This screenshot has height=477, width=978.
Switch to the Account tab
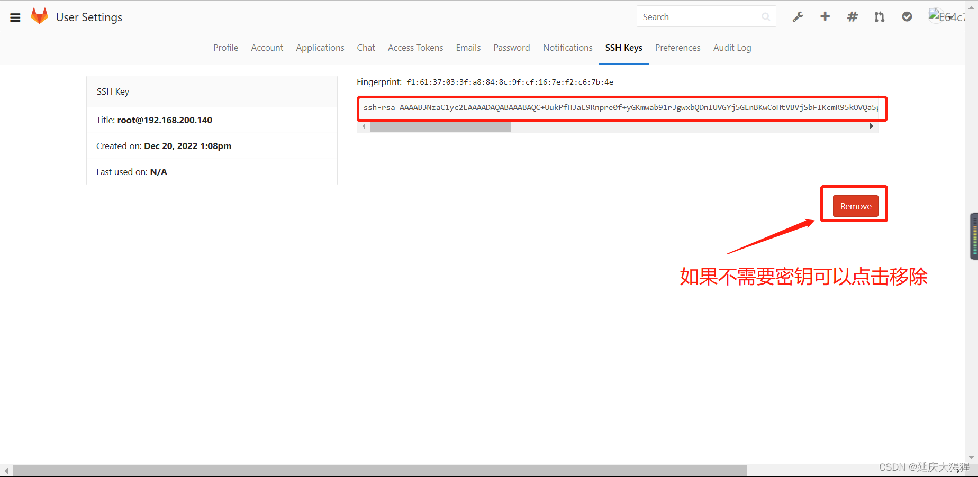267,48
